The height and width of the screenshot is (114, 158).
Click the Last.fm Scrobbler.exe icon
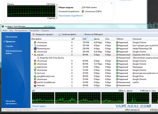[35, 82]
